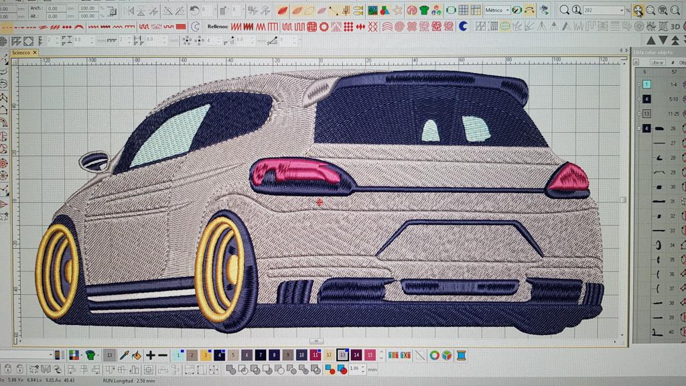The width and height of the screenshot is (686, 386).
Task: Click the plus icon to add a color
Action: tap(151, 355)
